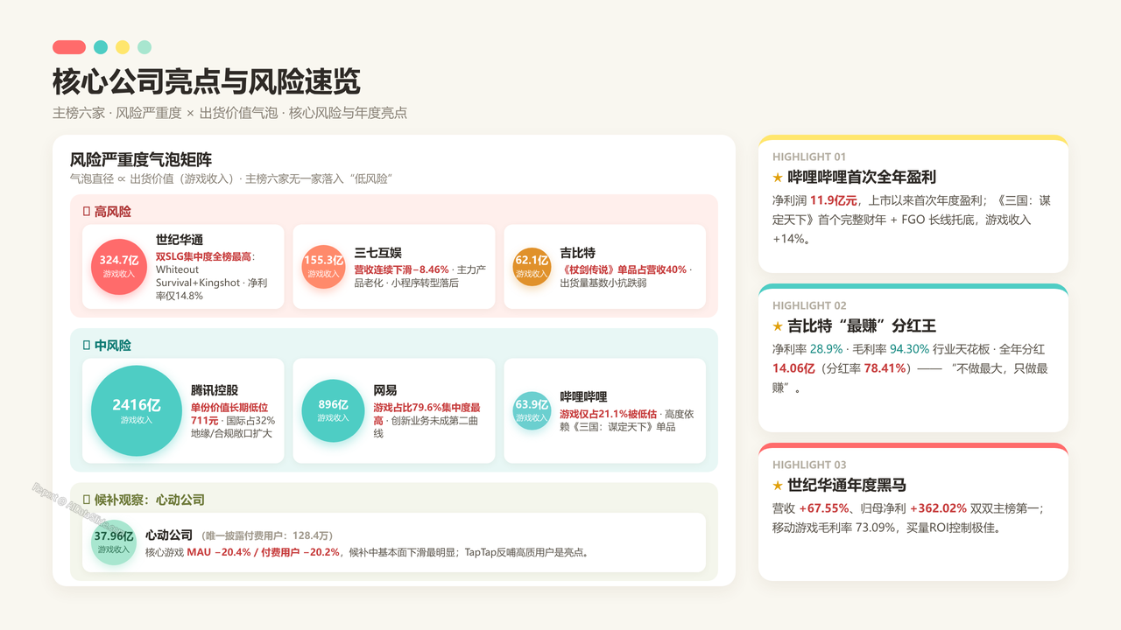Click the teal dot above the title

pos(101,47)
